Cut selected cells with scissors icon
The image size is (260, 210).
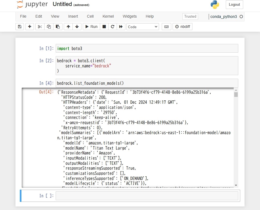click(x=40, y=27)
